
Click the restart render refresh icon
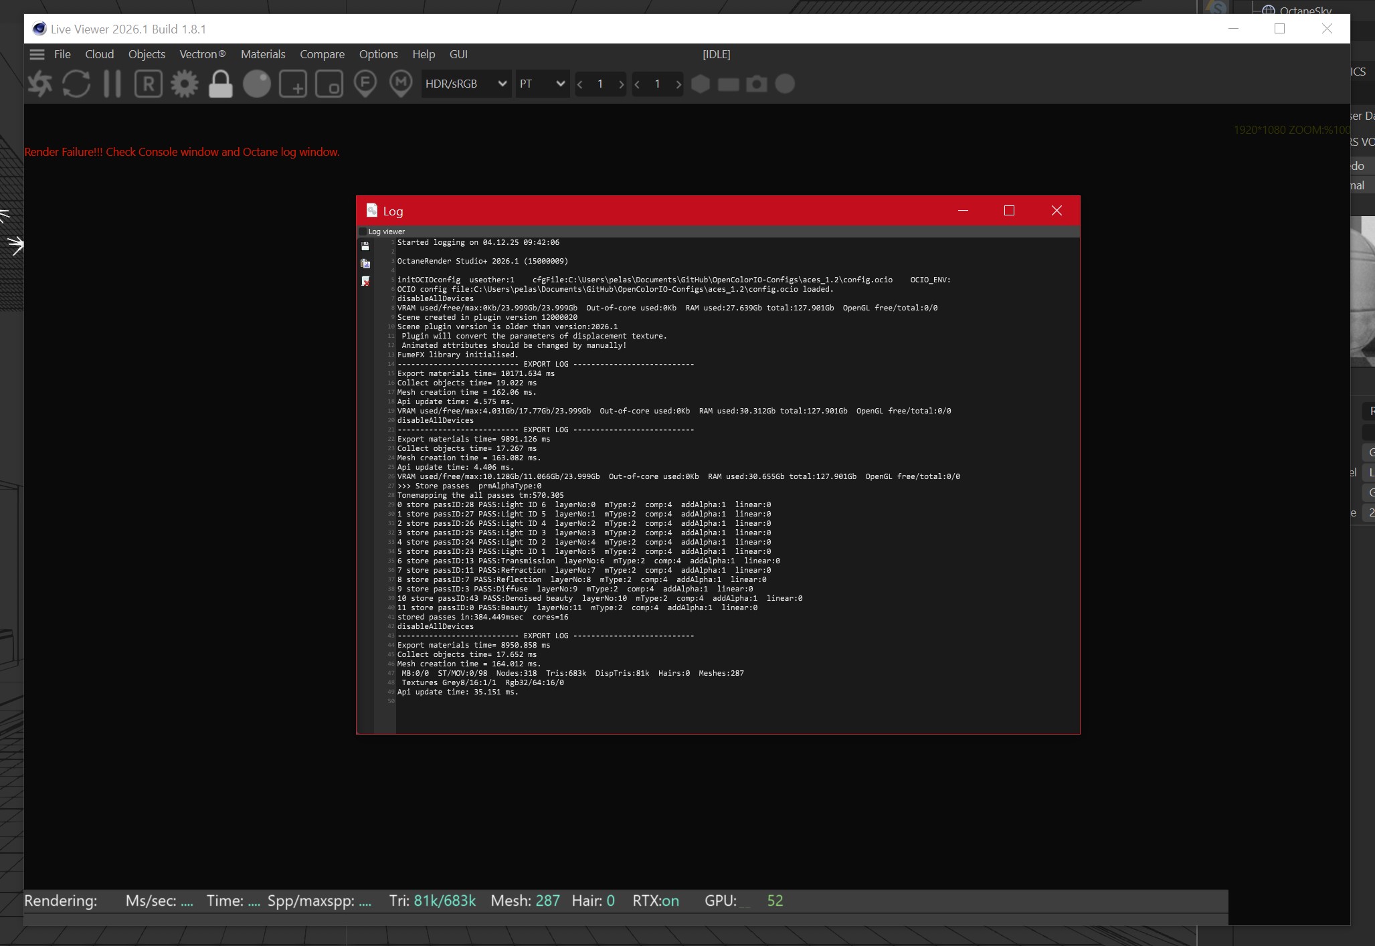76,84
